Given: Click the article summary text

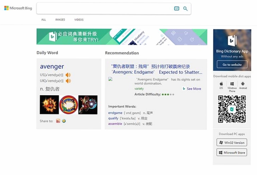Looking at the screenshot, I should (x=167, y=82).
